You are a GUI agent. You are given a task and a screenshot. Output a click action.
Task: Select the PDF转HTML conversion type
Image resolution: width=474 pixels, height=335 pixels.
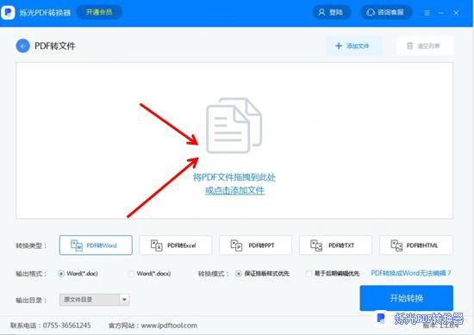pos(416,245)
